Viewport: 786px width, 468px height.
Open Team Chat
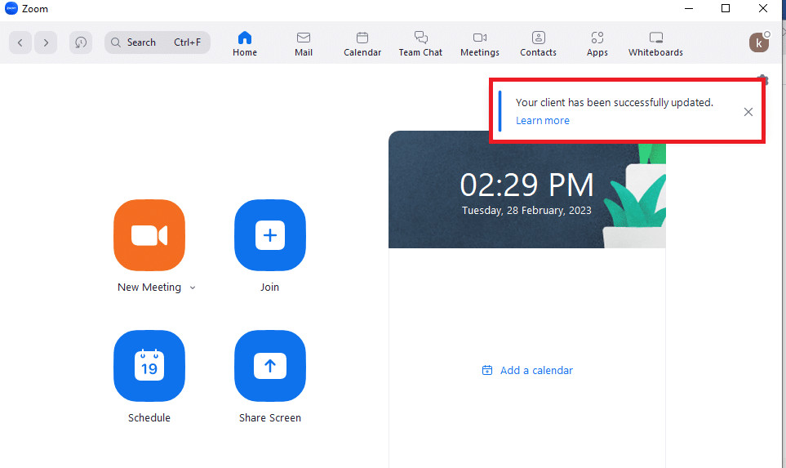pos(420,43)
